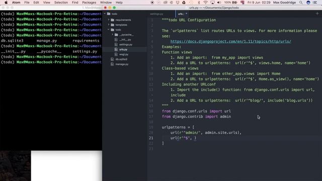Collapse the inner todo folder
This screenshot has width=322, height=181.
[x=109, y=30]
